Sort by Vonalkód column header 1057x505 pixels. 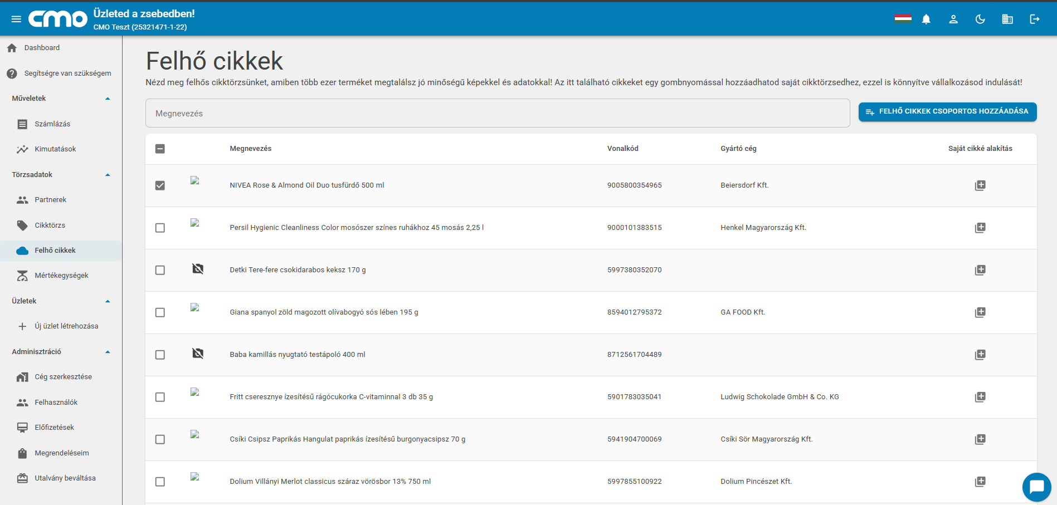pos(623,149)
